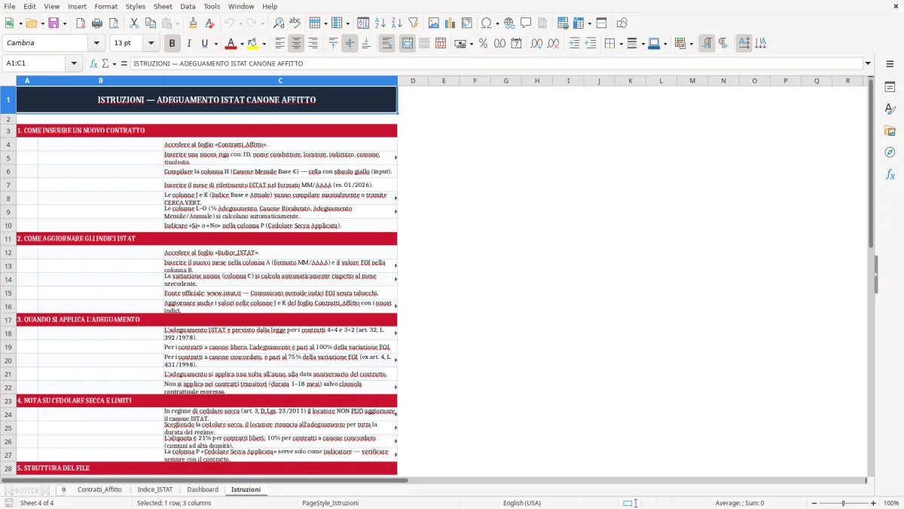Open sidebar Properties panel
904x509 pixels.
[x=890, y=87]
